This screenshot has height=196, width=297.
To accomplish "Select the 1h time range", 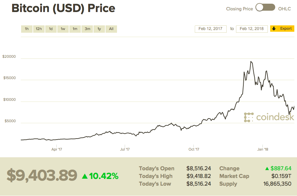I will tap(26, 29).
